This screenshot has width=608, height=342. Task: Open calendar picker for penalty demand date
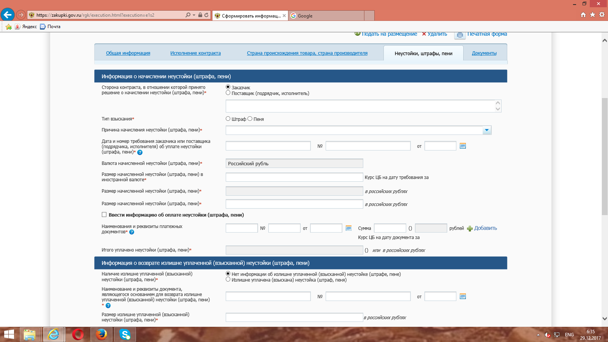tap(462, 146)
